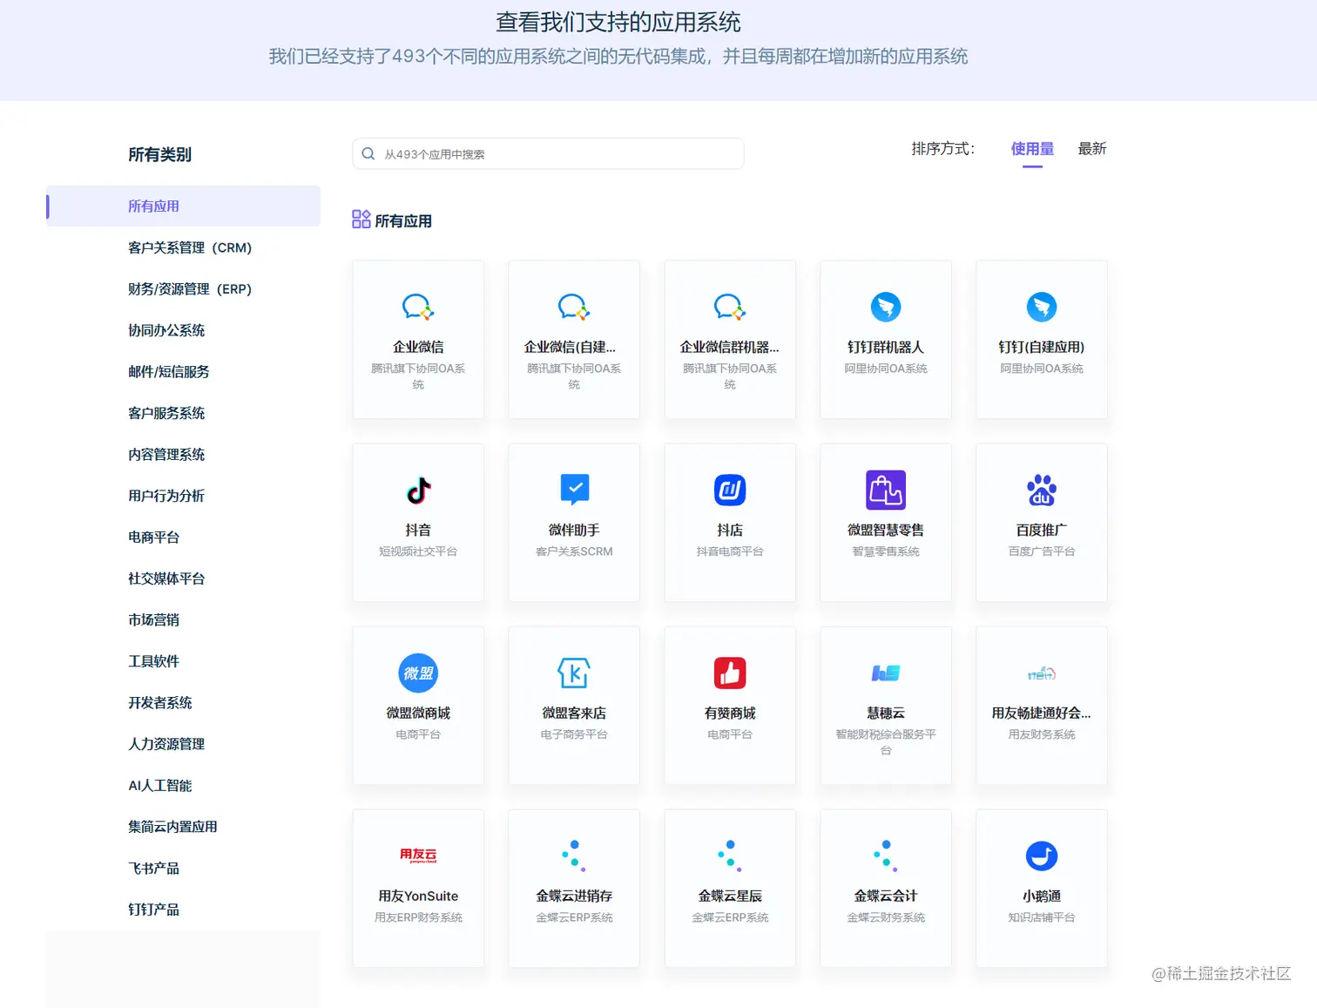Click the 短视频社交平台 description text
Screen dimensions: 1317x1008
tap(418, 551)
